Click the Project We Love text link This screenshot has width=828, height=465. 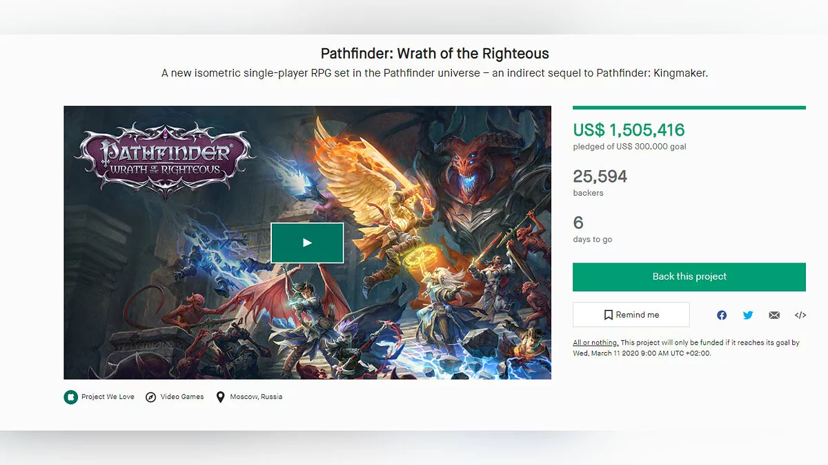click(x=108, y=397)
